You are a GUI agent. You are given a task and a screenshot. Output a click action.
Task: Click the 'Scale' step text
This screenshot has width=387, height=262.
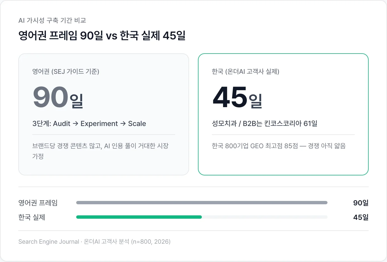click(x=137, y=124)
